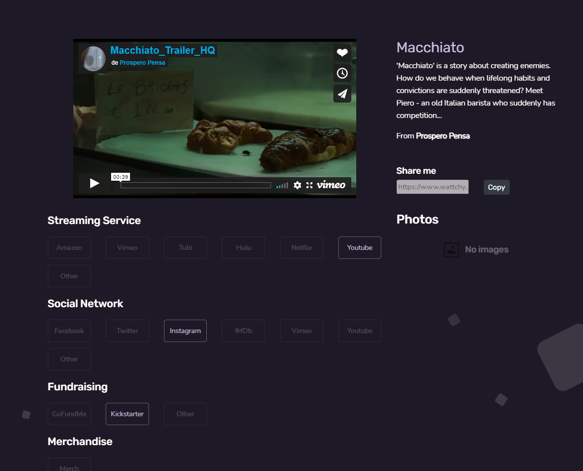Open Macchiato_Trailer_HQ title link

[162, 50]
